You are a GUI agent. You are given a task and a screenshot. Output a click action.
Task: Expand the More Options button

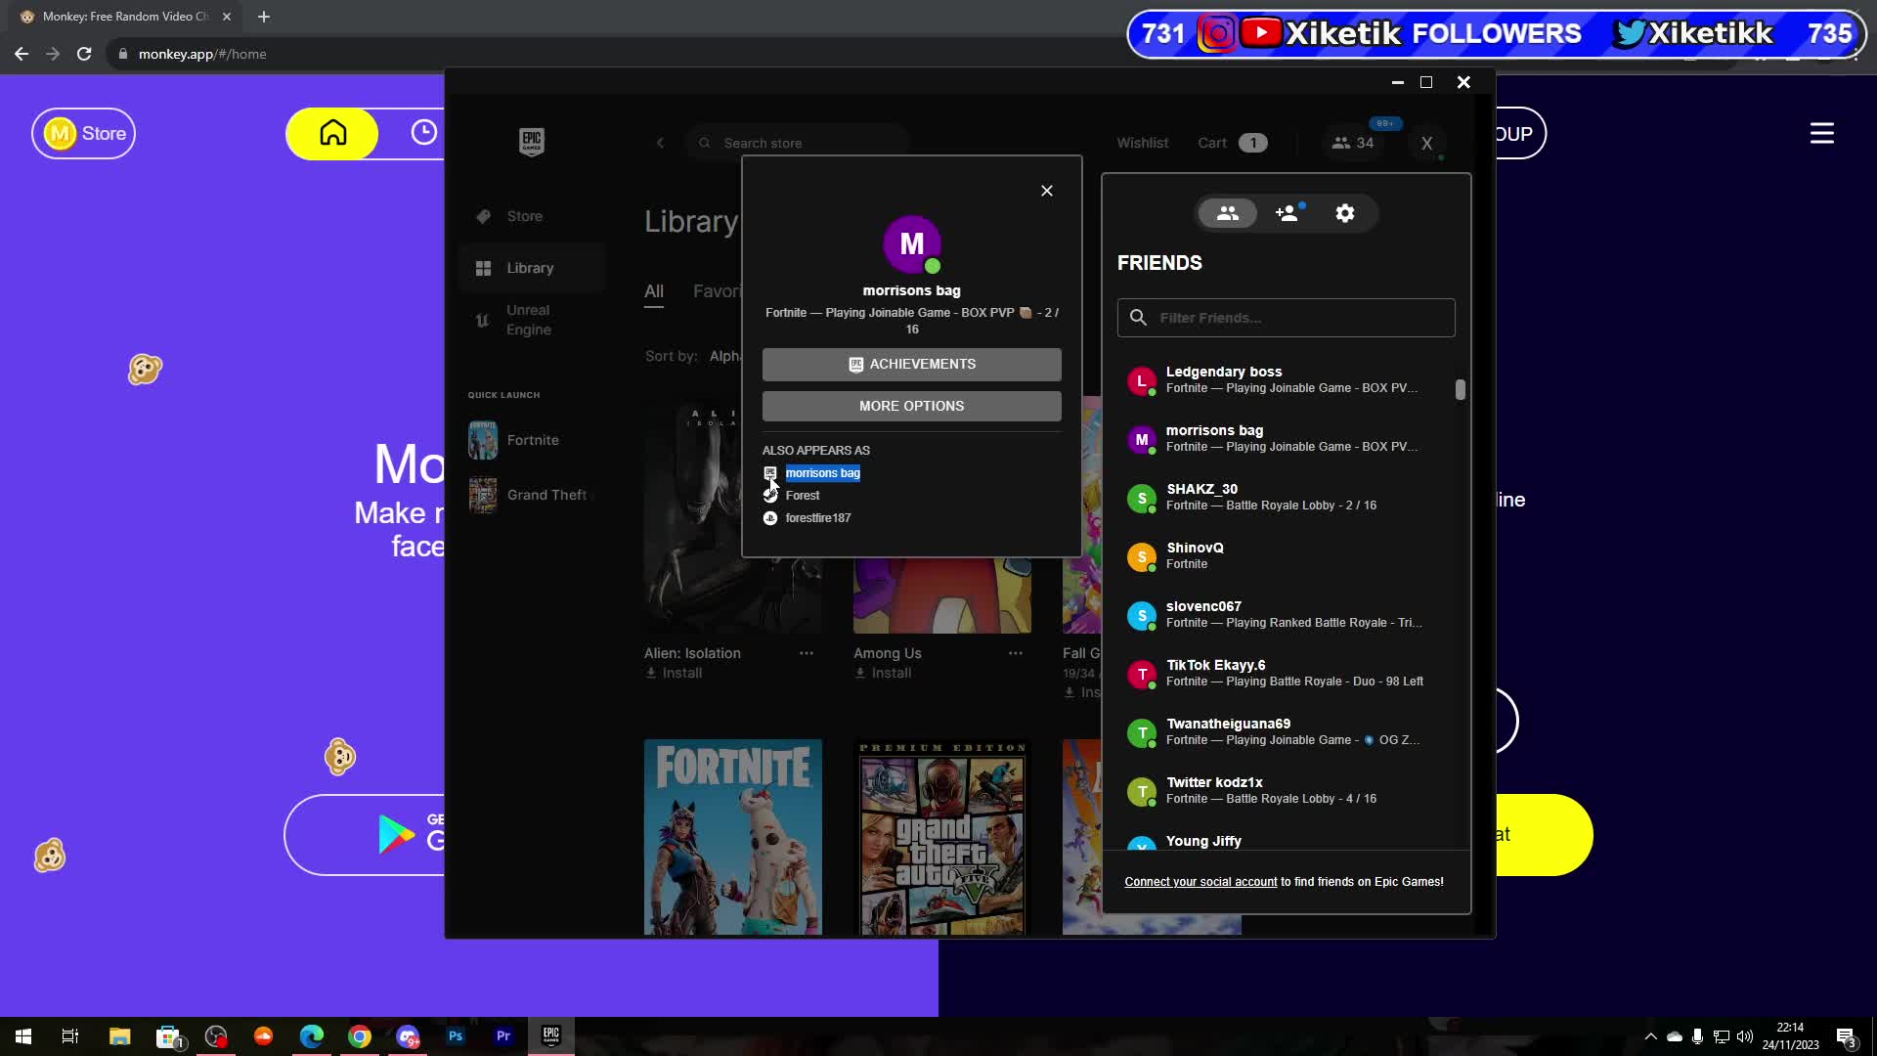coord(911,406)
